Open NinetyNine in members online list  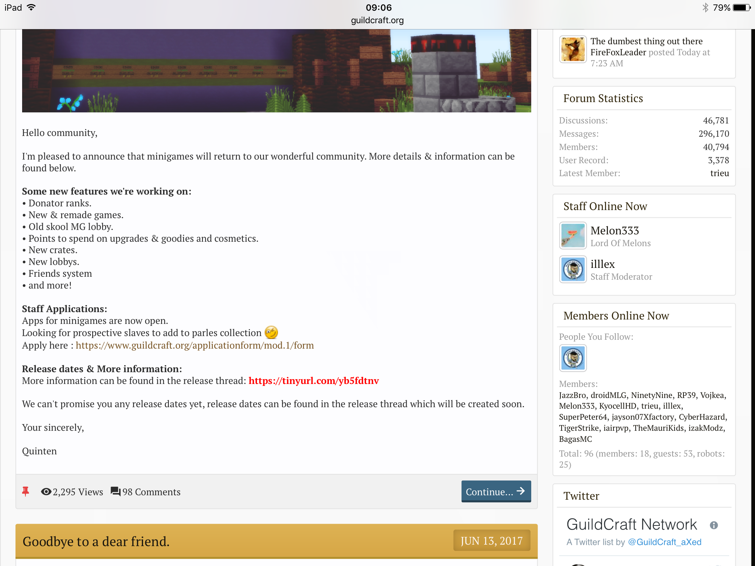click(x=652, y=395)
